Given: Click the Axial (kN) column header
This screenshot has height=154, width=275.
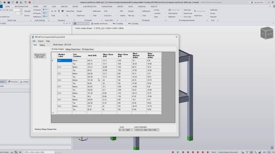Looking at the screenshot, I should (x=94, y=55).
